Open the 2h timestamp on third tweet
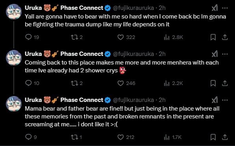Image resolution: width=235 pixels, height=146 pixels. click(x=162, y=100)
